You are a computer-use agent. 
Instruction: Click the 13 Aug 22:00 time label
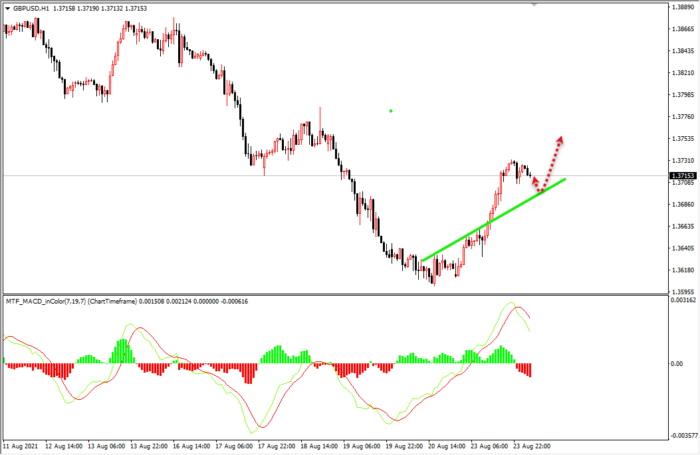click(x=149, y=446)
